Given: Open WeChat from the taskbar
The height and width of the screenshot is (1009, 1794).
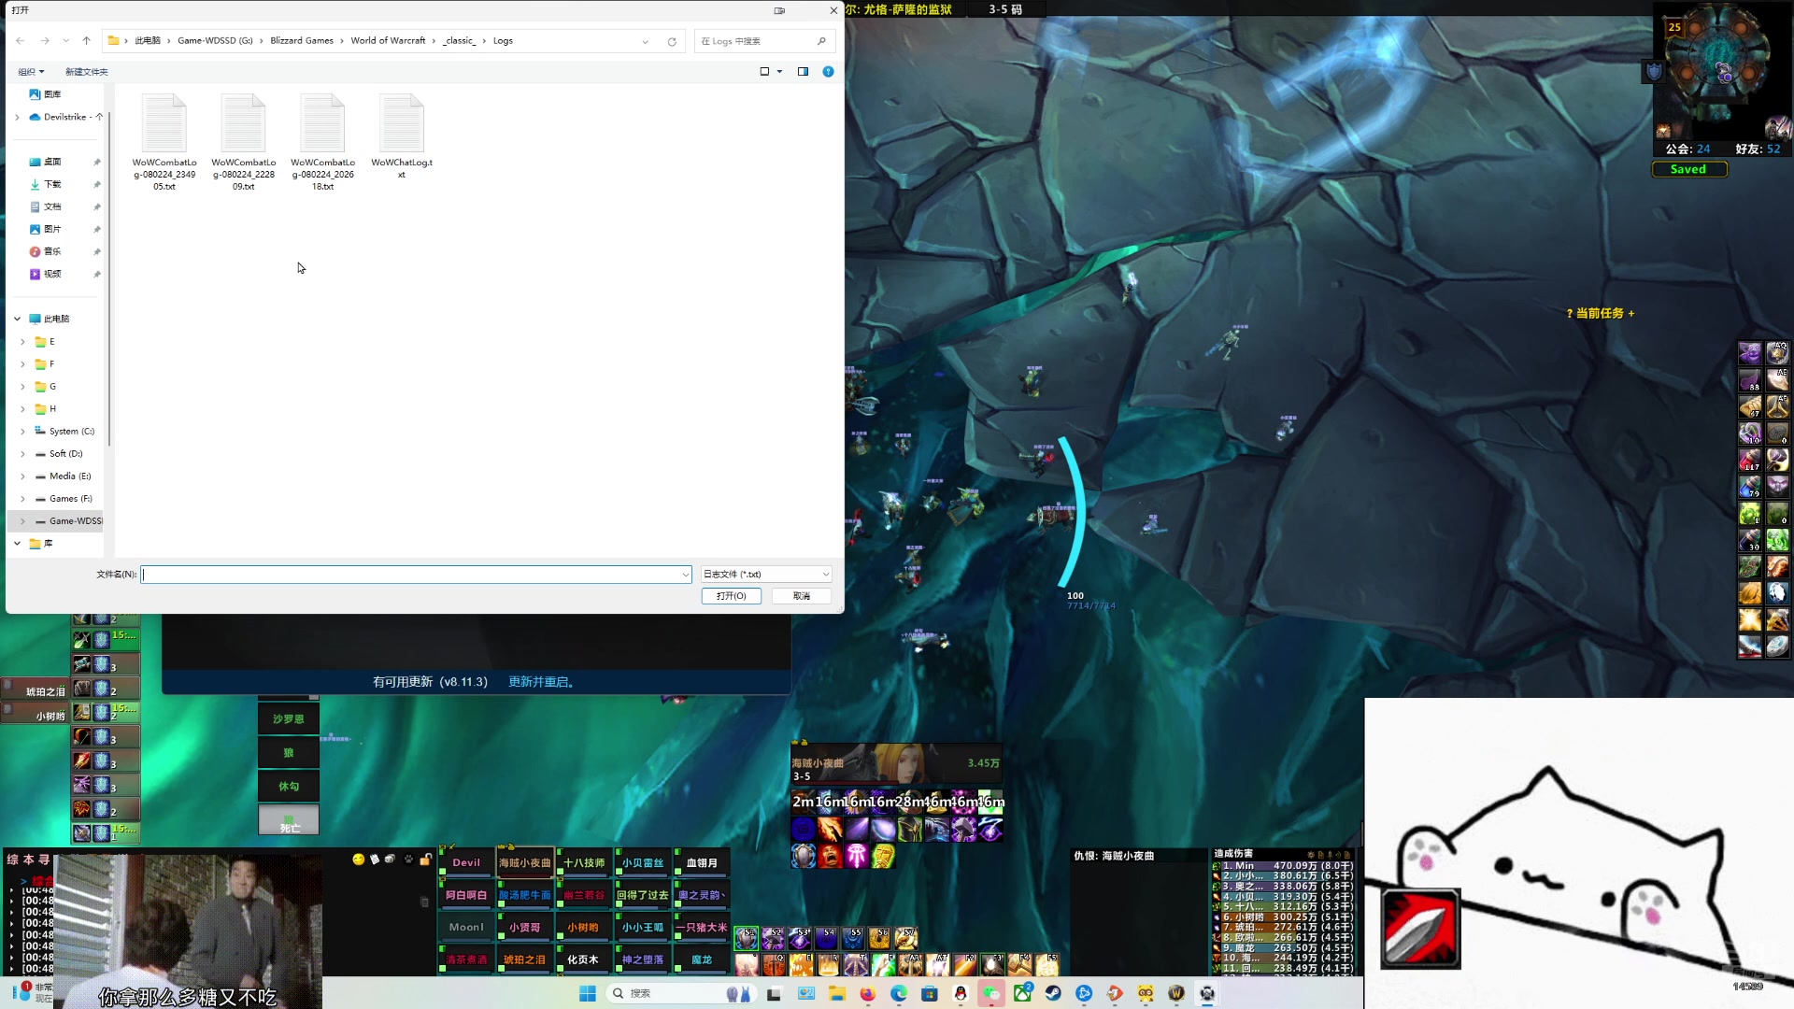Looking at the screenshot, I should tap(991, 993).
